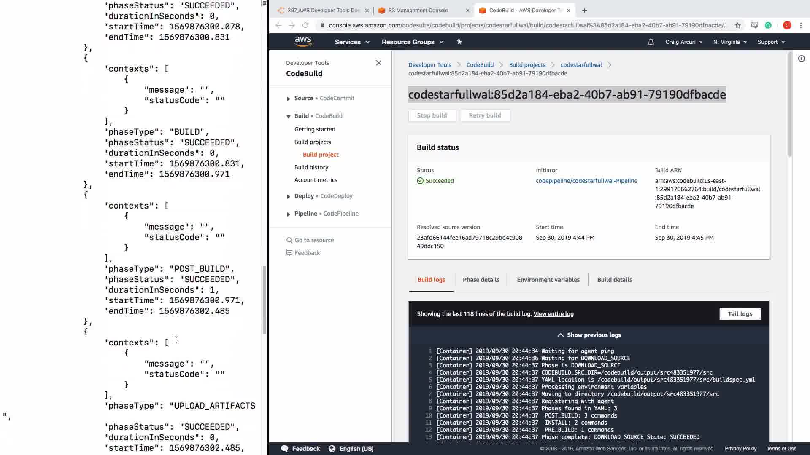Expand the Source CodeCommit section
The width and height of the screenshot is (810, 455).
(288, 99)
